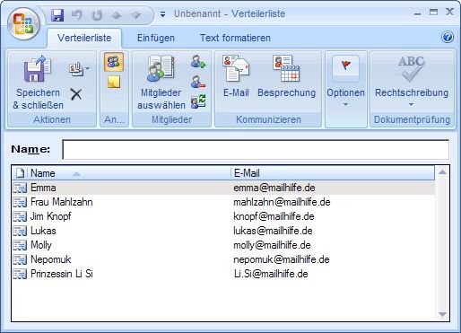461x333 pixels.
Task: Minimize the Verteilerliste window
Action: tap(417, 13)
